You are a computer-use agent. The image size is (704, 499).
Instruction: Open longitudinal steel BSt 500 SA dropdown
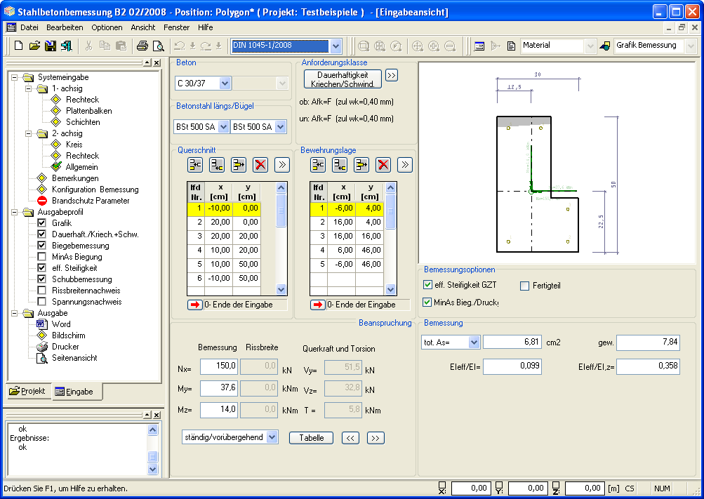coord(224,127)
